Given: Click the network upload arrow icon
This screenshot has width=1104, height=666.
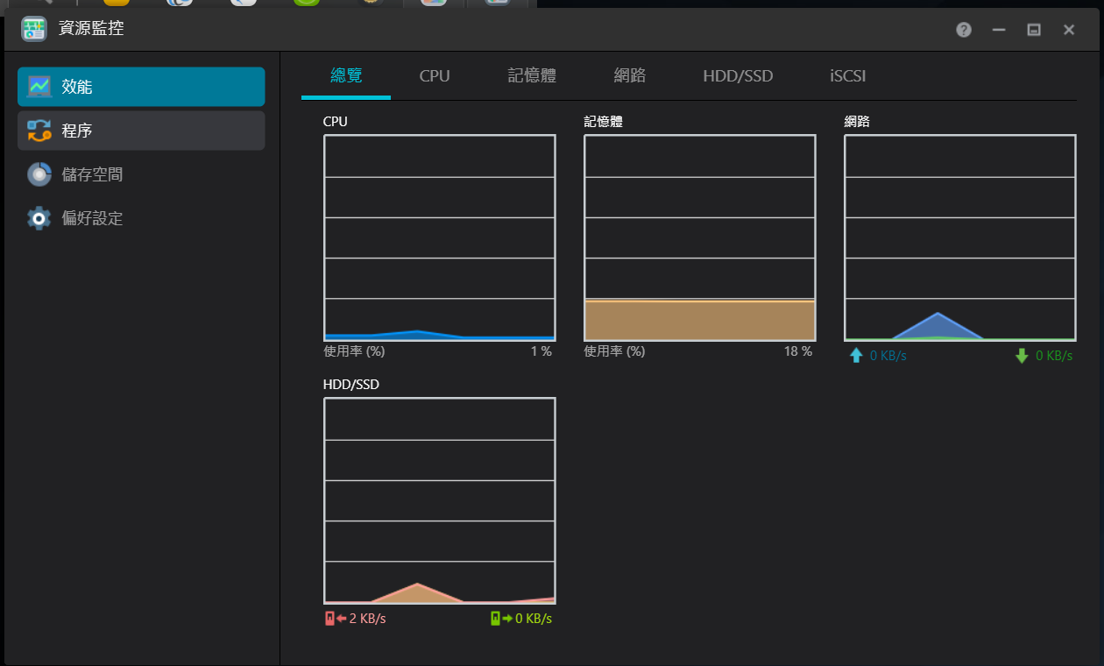Looking at the screenshot, I should click(x=856, y=356).
